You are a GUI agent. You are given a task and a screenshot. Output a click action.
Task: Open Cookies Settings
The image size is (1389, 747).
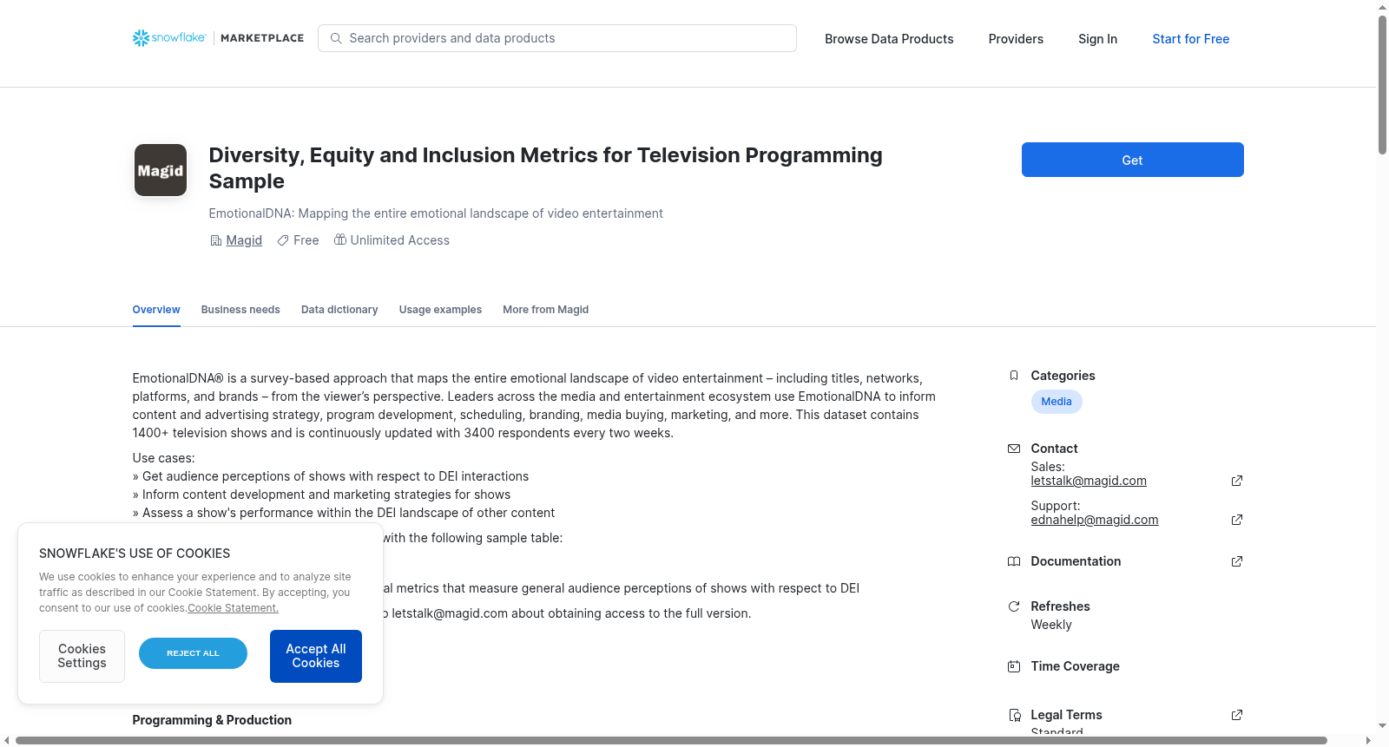[82, 656]
